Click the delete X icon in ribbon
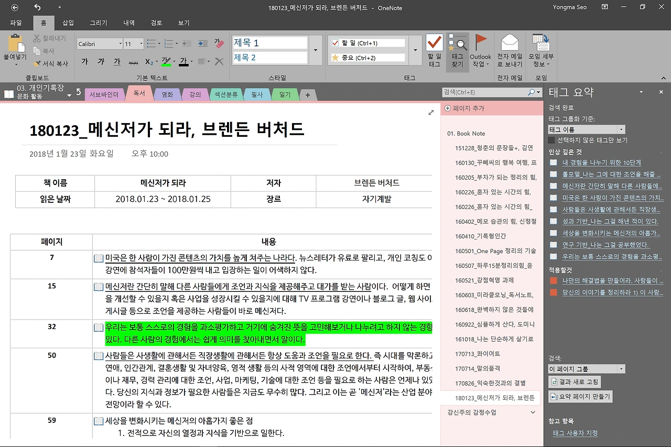 pyautogui.click(x=219, y=62)
